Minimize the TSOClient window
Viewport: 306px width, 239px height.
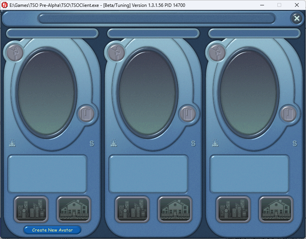262,5
